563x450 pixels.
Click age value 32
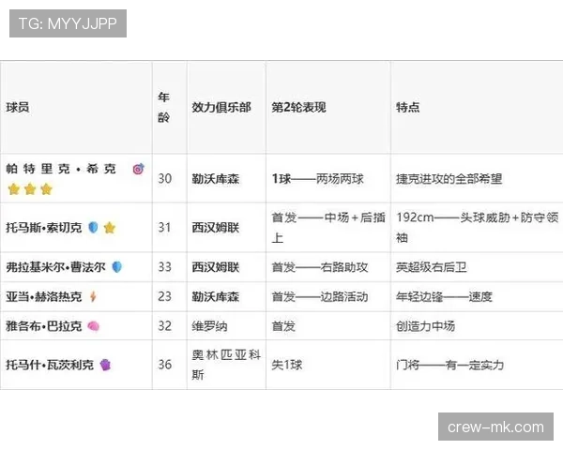click(164, 326)
